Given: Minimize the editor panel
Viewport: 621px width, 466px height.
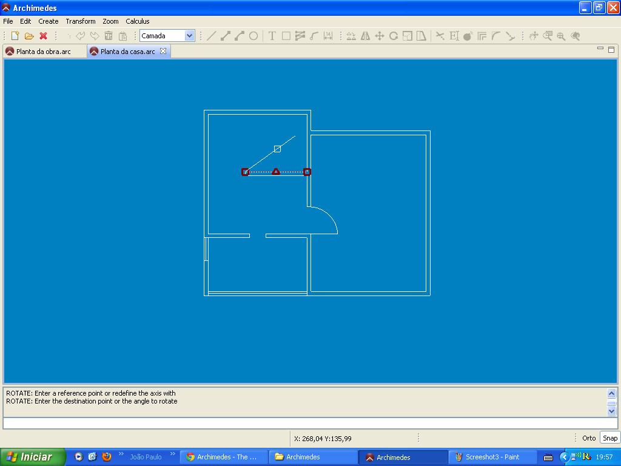Looking at the screenshot, I should [x=600, y=49].
